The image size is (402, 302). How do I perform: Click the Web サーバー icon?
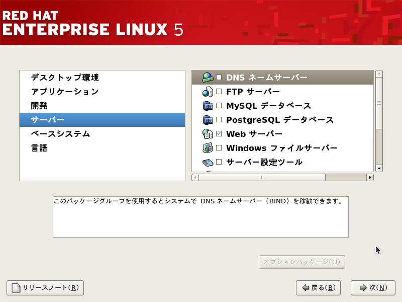(208, 134)
